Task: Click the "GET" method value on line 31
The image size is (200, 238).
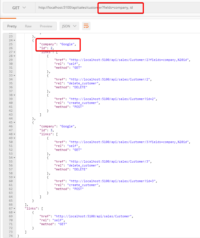Action: point(77,68)
